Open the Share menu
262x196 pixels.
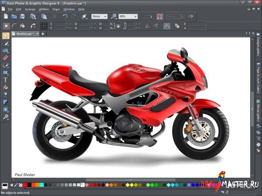56,9
